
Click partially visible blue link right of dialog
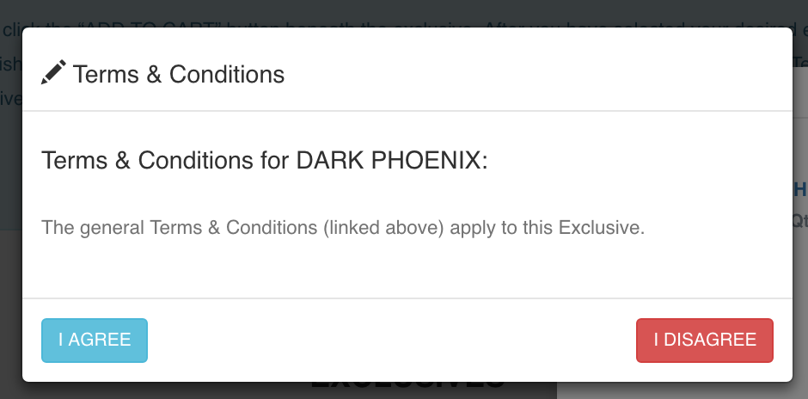coord(800,190)
